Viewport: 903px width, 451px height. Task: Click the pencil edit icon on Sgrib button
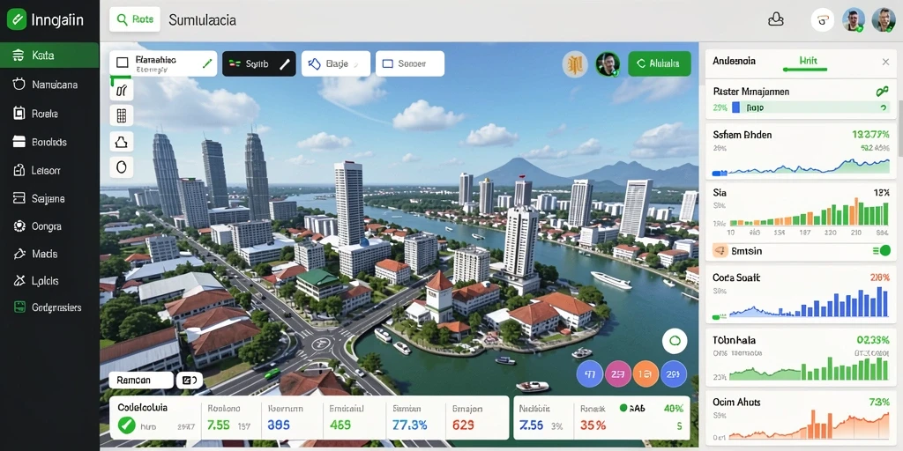pos(285,63)
